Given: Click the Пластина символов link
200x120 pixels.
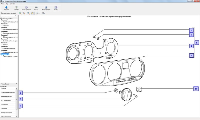Looking at the screenshot, I should (x=9, y=48).
